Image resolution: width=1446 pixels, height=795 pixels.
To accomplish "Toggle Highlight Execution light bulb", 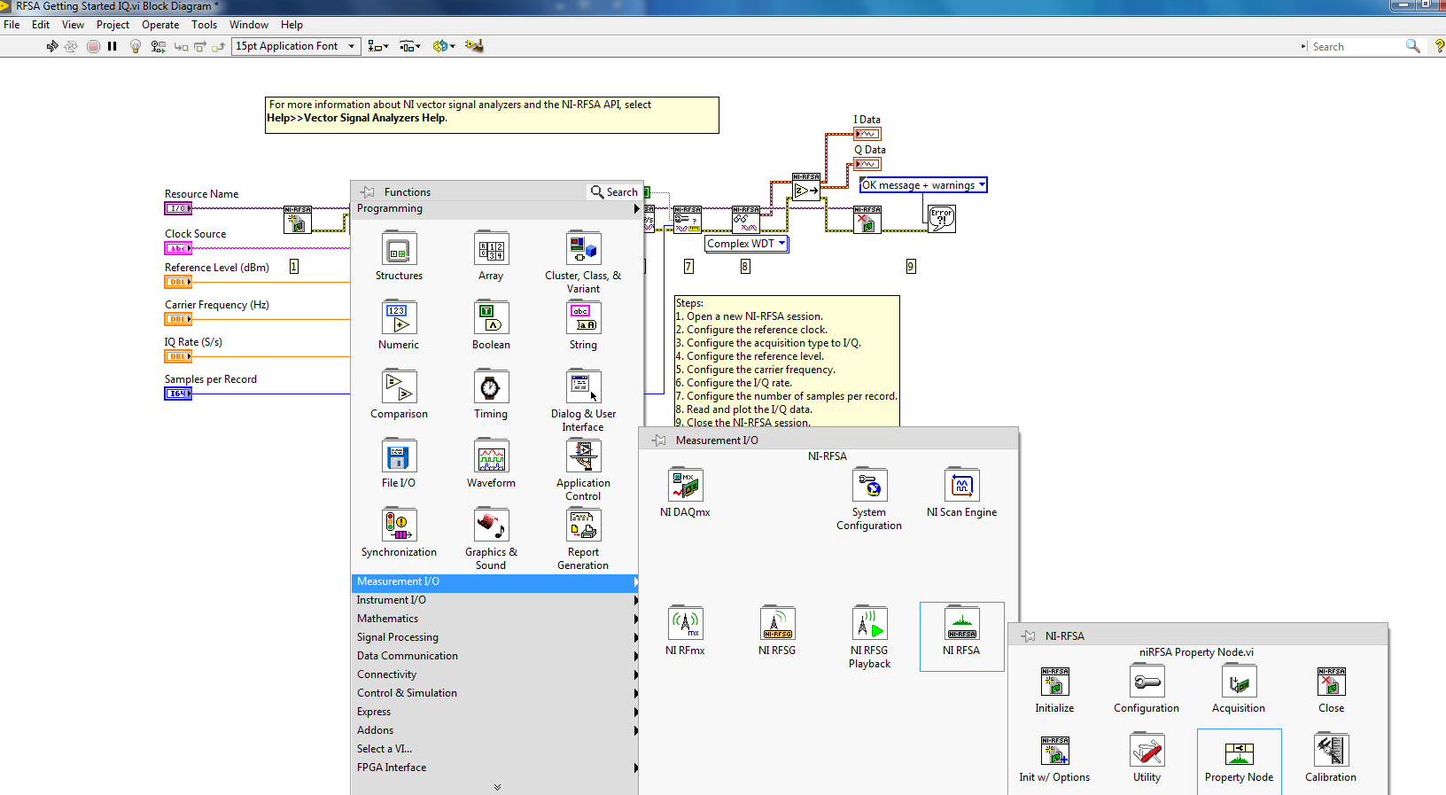I will 136,46.
